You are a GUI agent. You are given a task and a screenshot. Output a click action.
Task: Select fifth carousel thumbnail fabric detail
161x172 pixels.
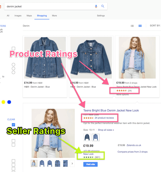(65, 163)
